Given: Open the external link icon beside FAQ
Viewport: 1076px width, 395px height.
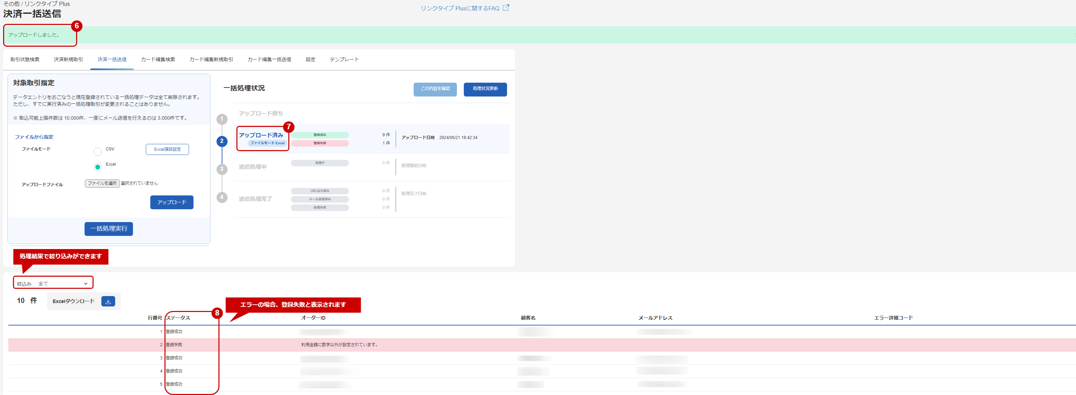Looking at the screenshot, I should [506, 8].
